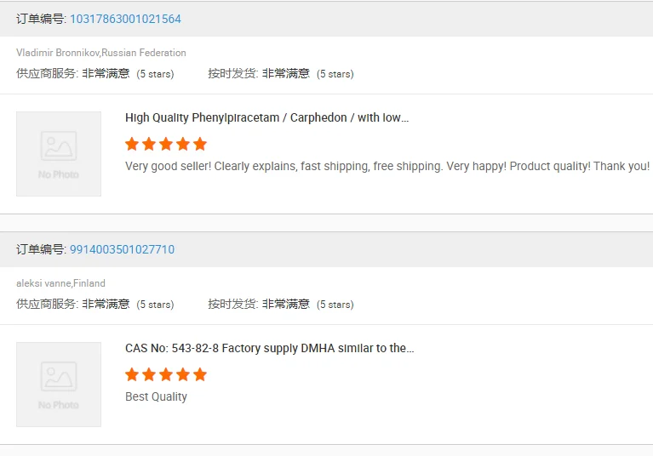Click the third star of the DMHA rating
Image resolution: width=653 pixels, height=456 pixels.
(x=166, y=374)
